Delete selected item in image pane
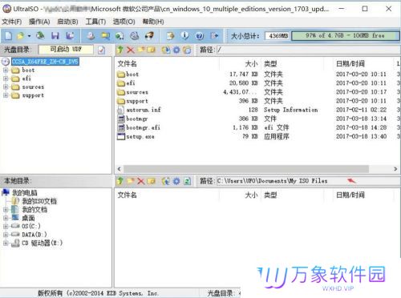This screenshot has height=298, width=401. tap(131, 50)
